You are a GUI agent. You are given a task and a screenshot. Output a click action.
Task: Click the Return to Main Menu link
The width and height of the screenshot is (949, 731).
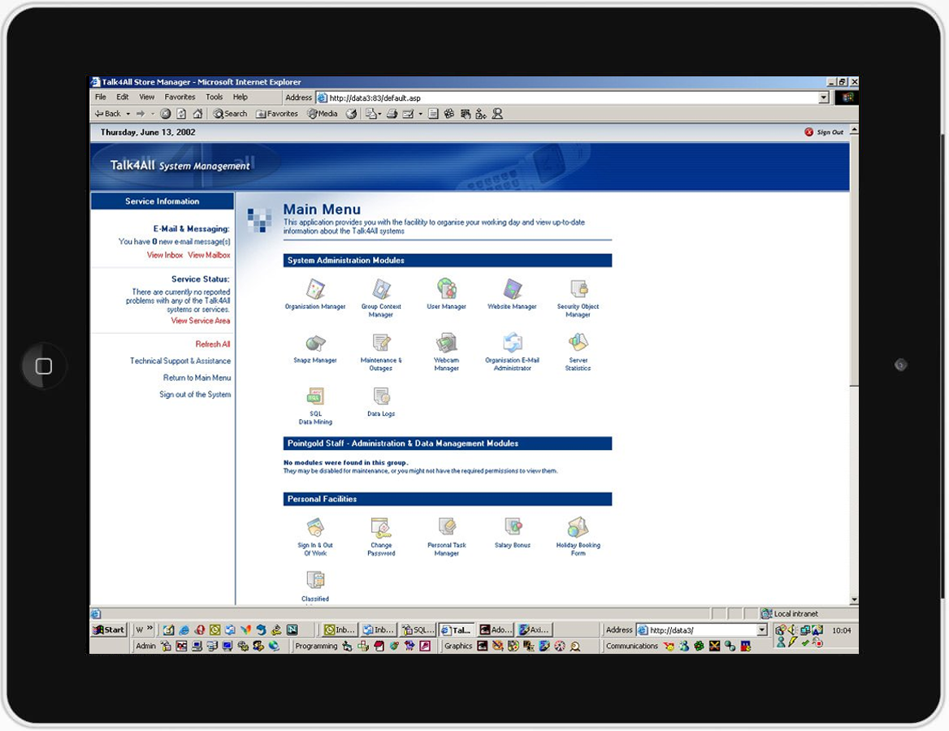(197, 378)
